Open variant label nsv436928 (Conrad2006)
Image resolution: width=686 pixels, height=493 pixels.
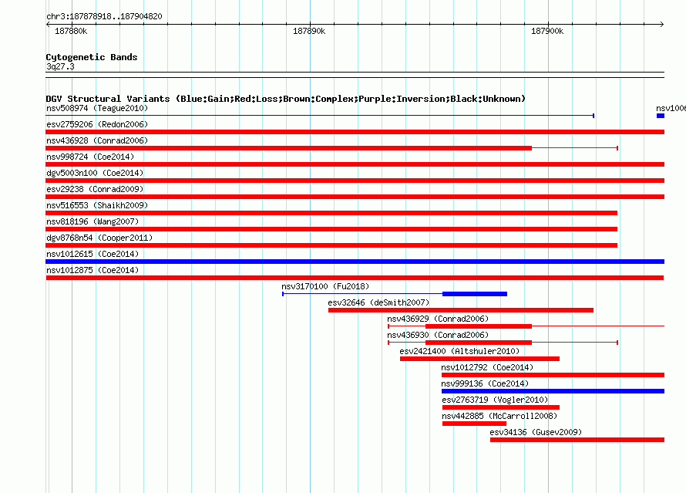[97, 140]
